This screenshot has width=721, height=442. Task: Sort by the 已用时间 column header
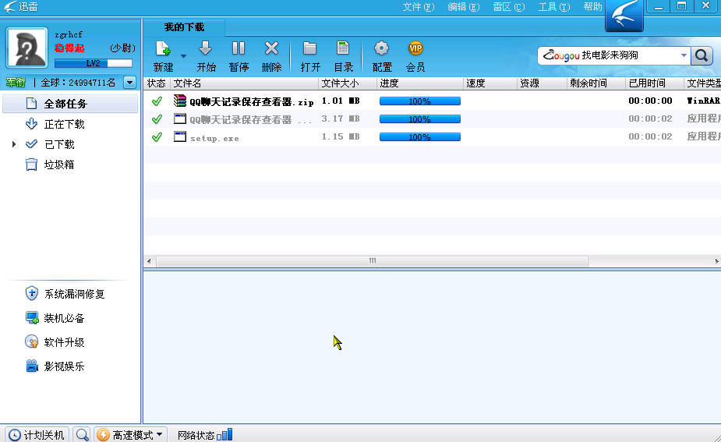pyautogui.click(x=654, y=83)
